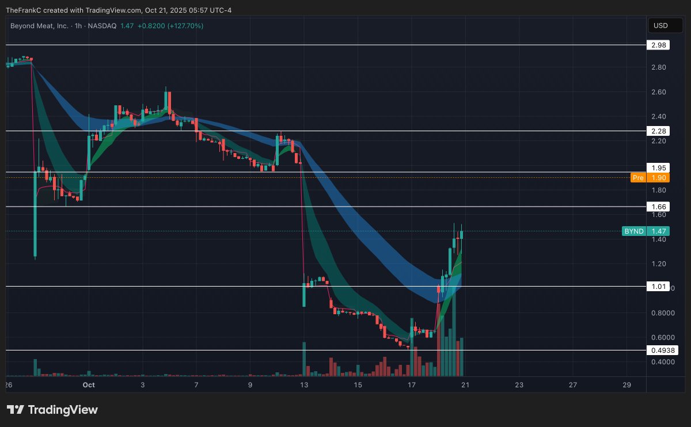Click the 13 date label on time axis
Screen dimensions: 691x427
[x=304, y=384]
